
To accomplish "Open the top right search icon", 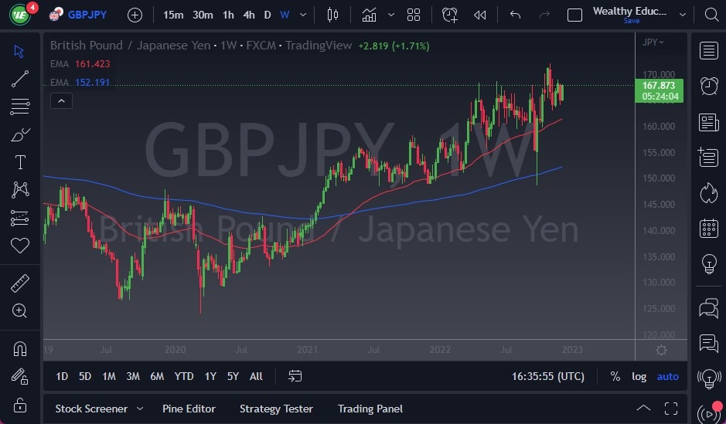I will [x=711, y=15].
